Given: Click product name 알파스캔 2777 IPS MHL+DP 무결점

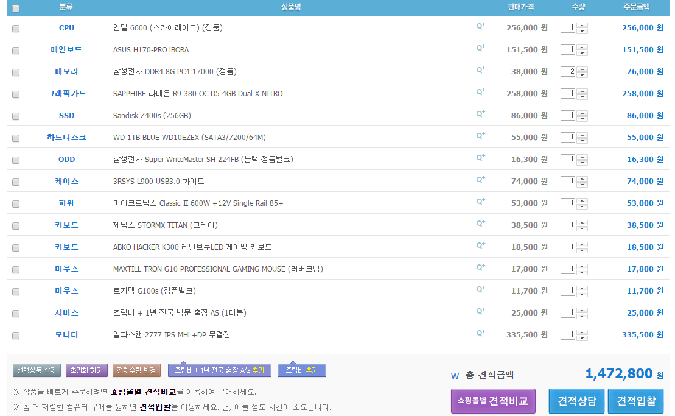Looking at the screenshot, I should tap(172, 335).
